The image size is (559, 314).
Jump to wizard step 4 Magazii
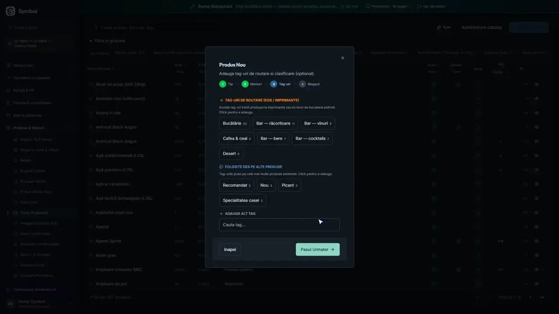pyautogui.click(x=310, y=84)
